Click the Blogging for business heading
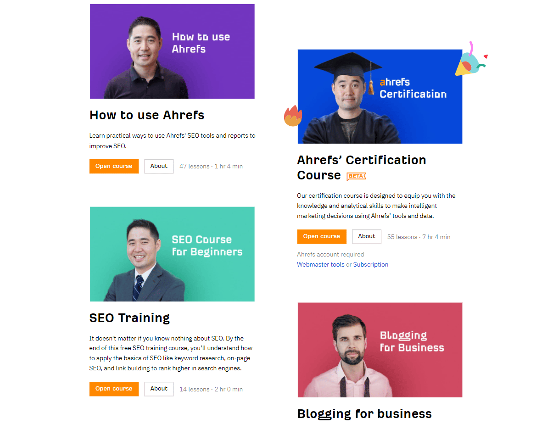This screenshot has height=424, width=553. [364, 414]
